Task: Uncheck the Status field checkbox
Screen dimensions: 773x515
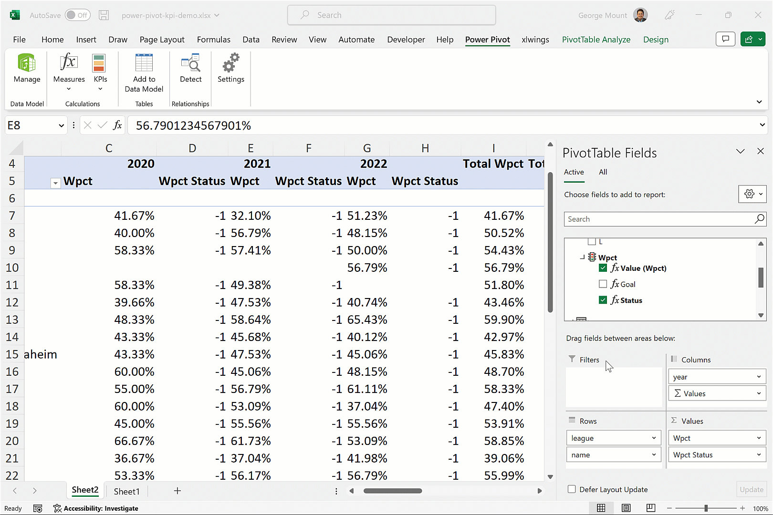Action: [603, 300]
